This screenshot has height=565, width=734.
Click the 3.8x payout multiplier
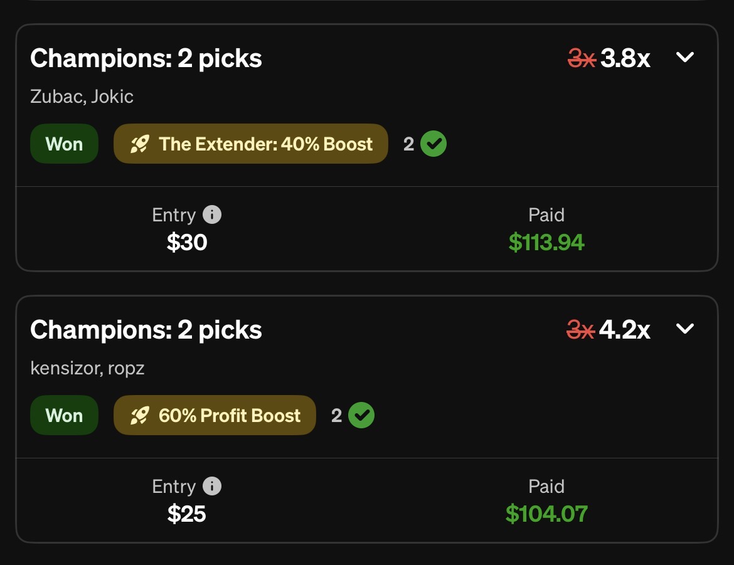pos(625,58)
